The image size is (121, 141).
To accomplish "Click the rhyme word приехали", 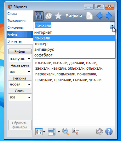I will (x=43, y=80).
